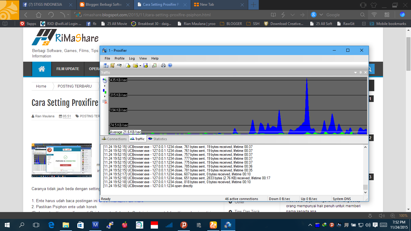Click the blue and green arrows traffic icon

[105, 91]
